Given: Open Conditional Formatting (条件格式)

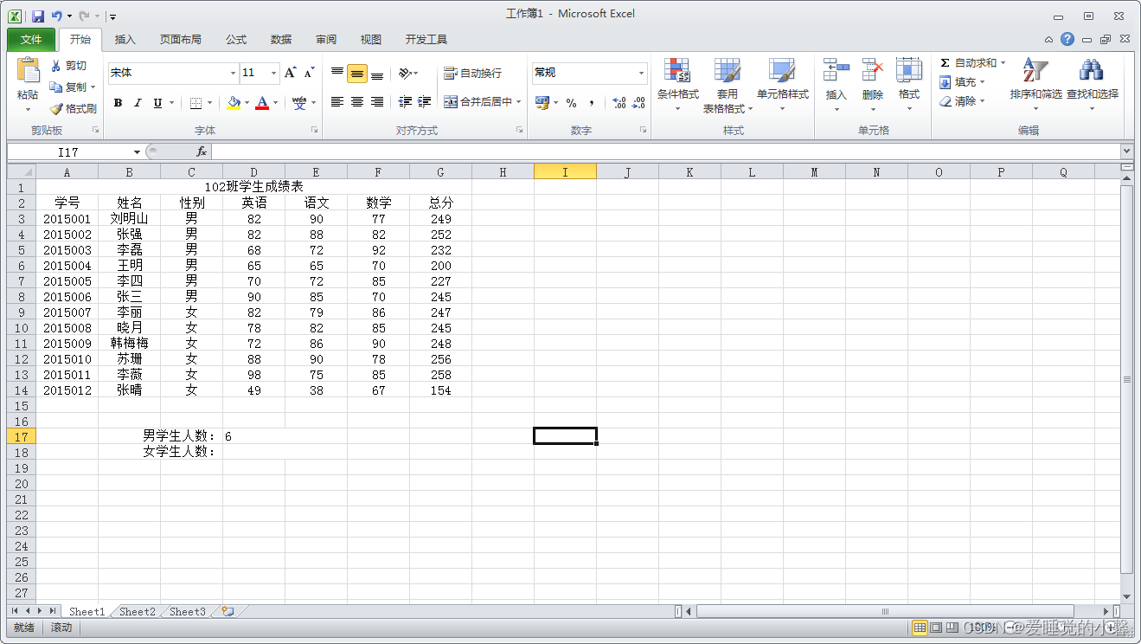Looking at the screenshot, I should pos(677,87).
